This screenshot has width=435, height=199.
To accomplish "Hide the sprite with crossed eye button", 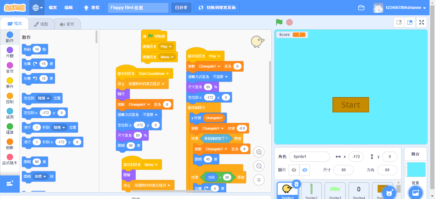I will 305,170.
